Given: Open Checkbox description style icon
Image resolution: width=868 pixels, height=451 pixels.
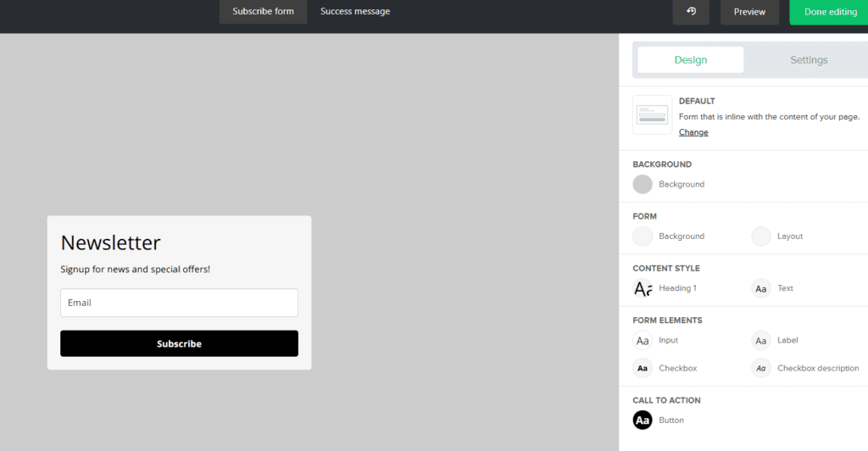Looking at the screenshot, I should (x=761, y=369).
